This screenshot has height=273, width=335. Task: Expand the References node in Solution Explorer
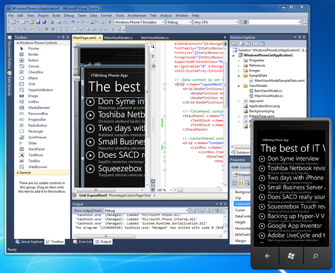pos(239,66)
